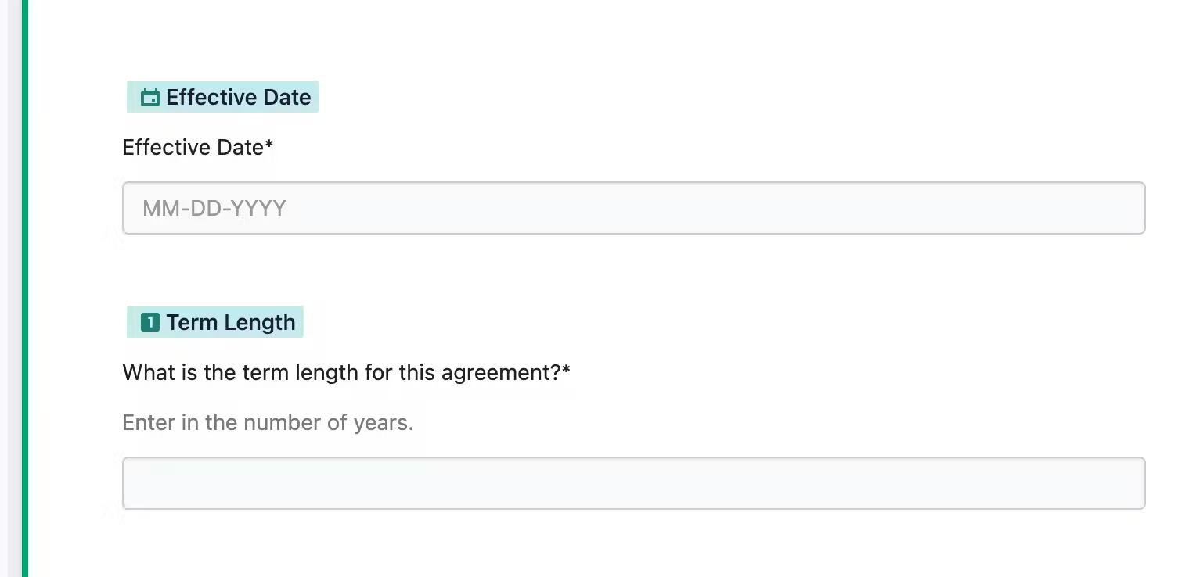Image resolution: width=1196 pixels, height=577 pixels.
Task: Click the 'Enter in the number of years' hint
Action: click(x=268, y=423)
